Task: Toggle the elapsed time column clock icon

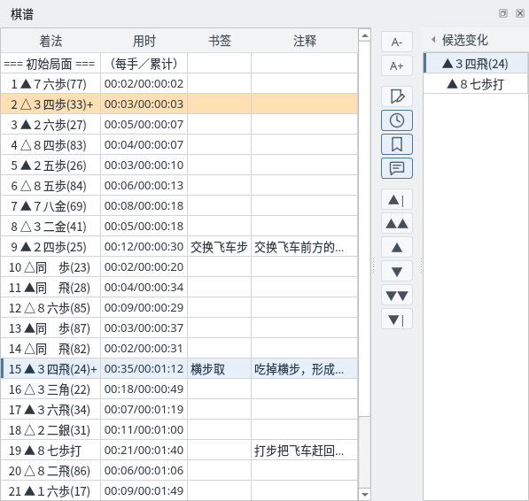Action: [397, 120]
